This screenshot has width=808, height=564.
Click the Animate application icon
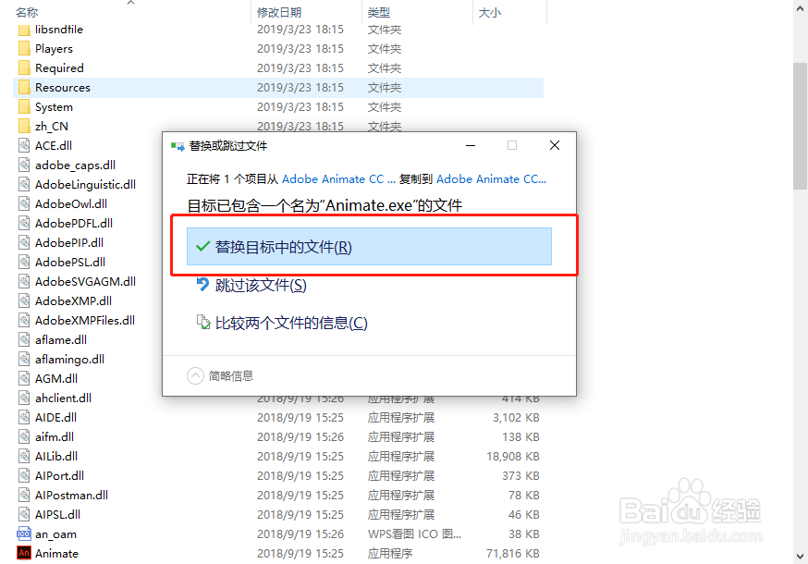tap(24, 553)
